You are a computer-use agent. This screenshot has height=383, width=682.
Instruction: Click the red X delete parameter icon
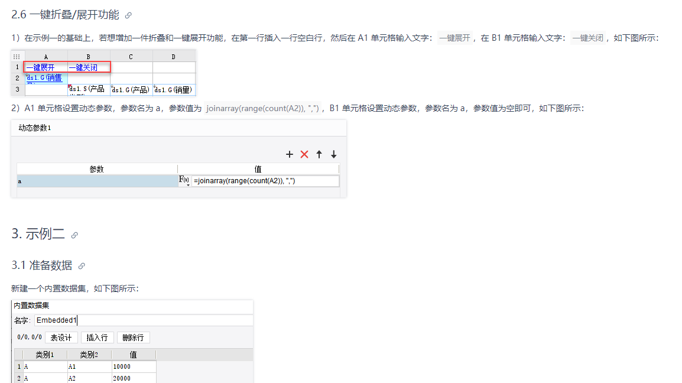(x=304, y=154)
